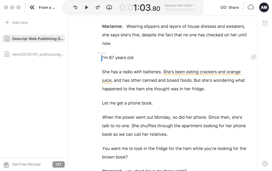The height and width of the screenshot is (171, 272).
Task: Skip back using the rewind arrow
Action: [75, 7]
